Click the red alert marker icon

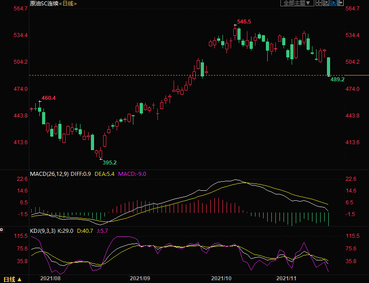pos(2,230)
